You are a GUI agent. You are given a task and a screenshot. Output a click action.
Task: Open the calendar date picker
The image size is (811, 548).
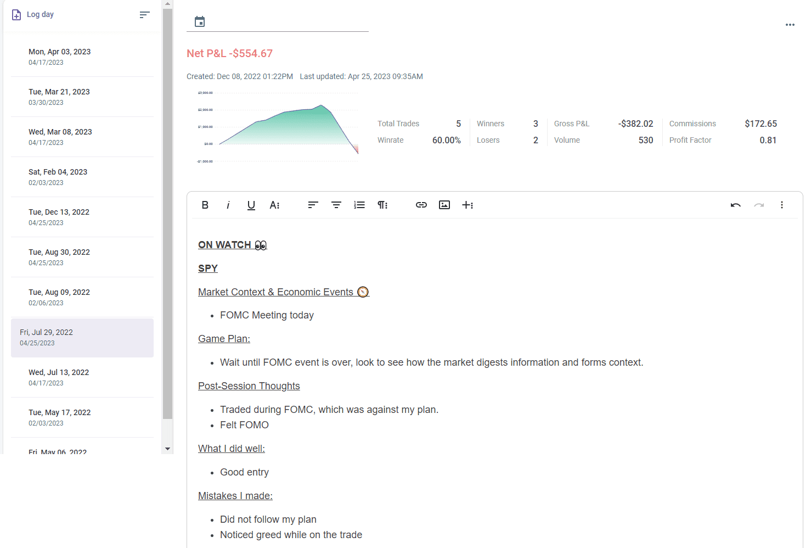tap(200, 22)
